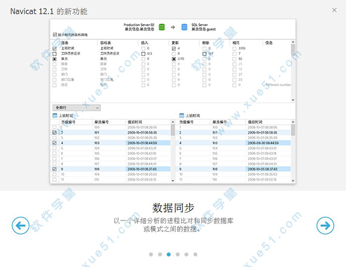Toggle the delete checkbox showing 0/1
This screenshot has width=346, height=267.
[x=205, y=54]
